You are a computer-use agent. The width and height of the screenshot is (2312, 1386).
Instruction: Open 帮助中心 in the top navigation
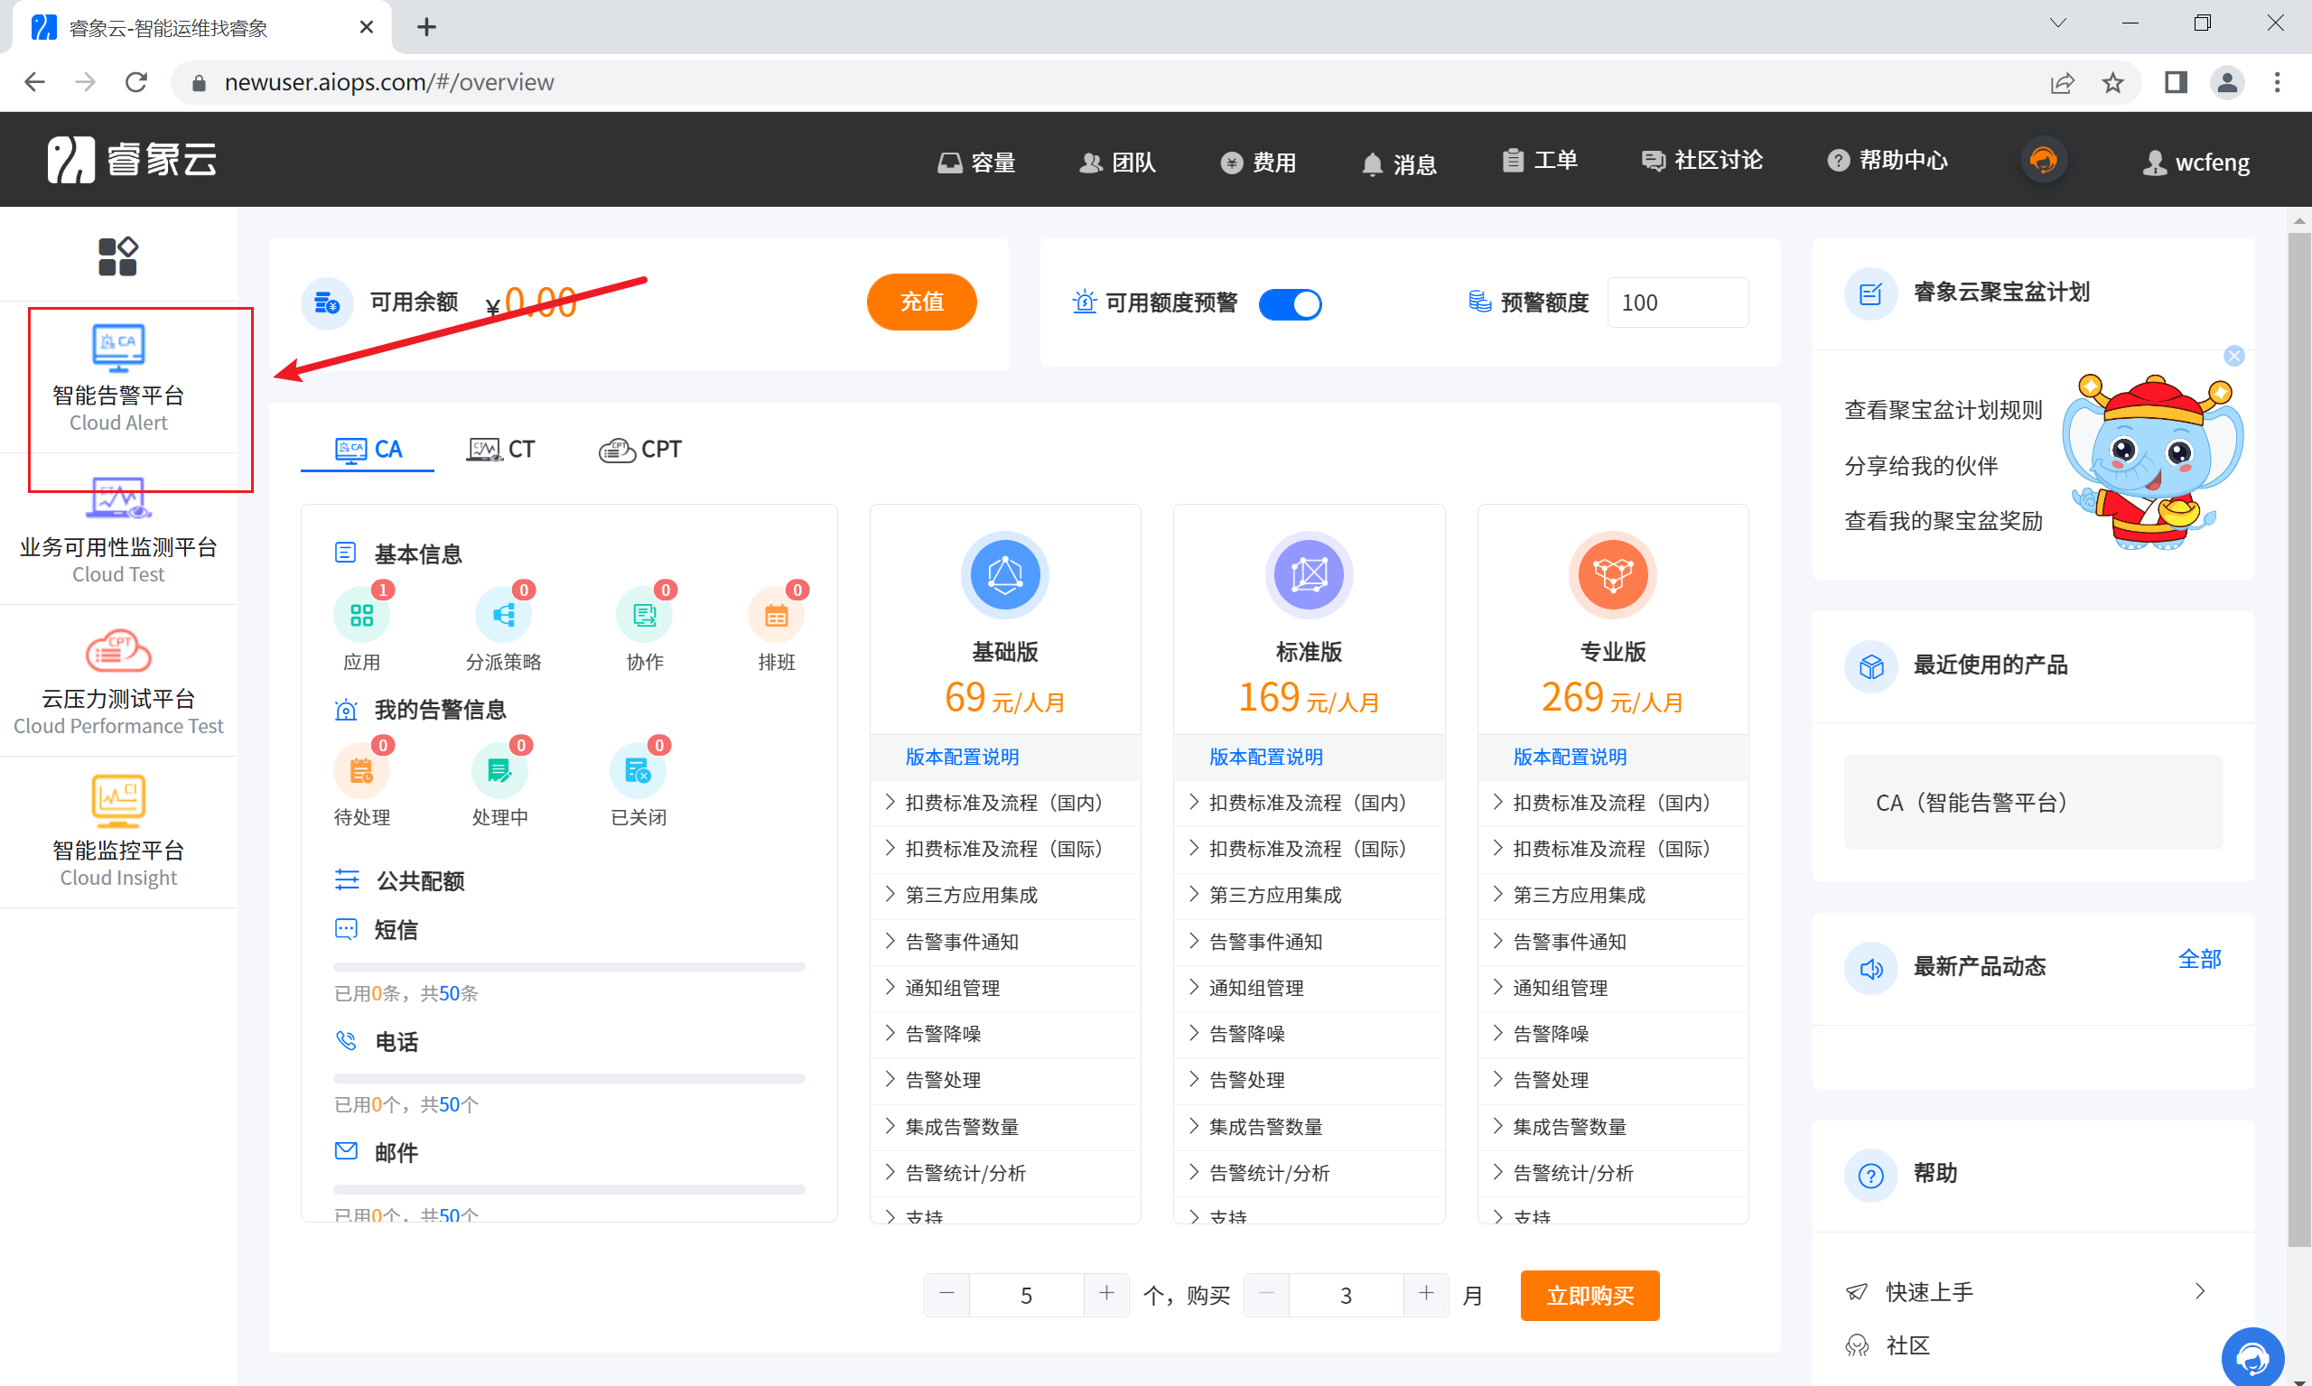pos(1887,161)
